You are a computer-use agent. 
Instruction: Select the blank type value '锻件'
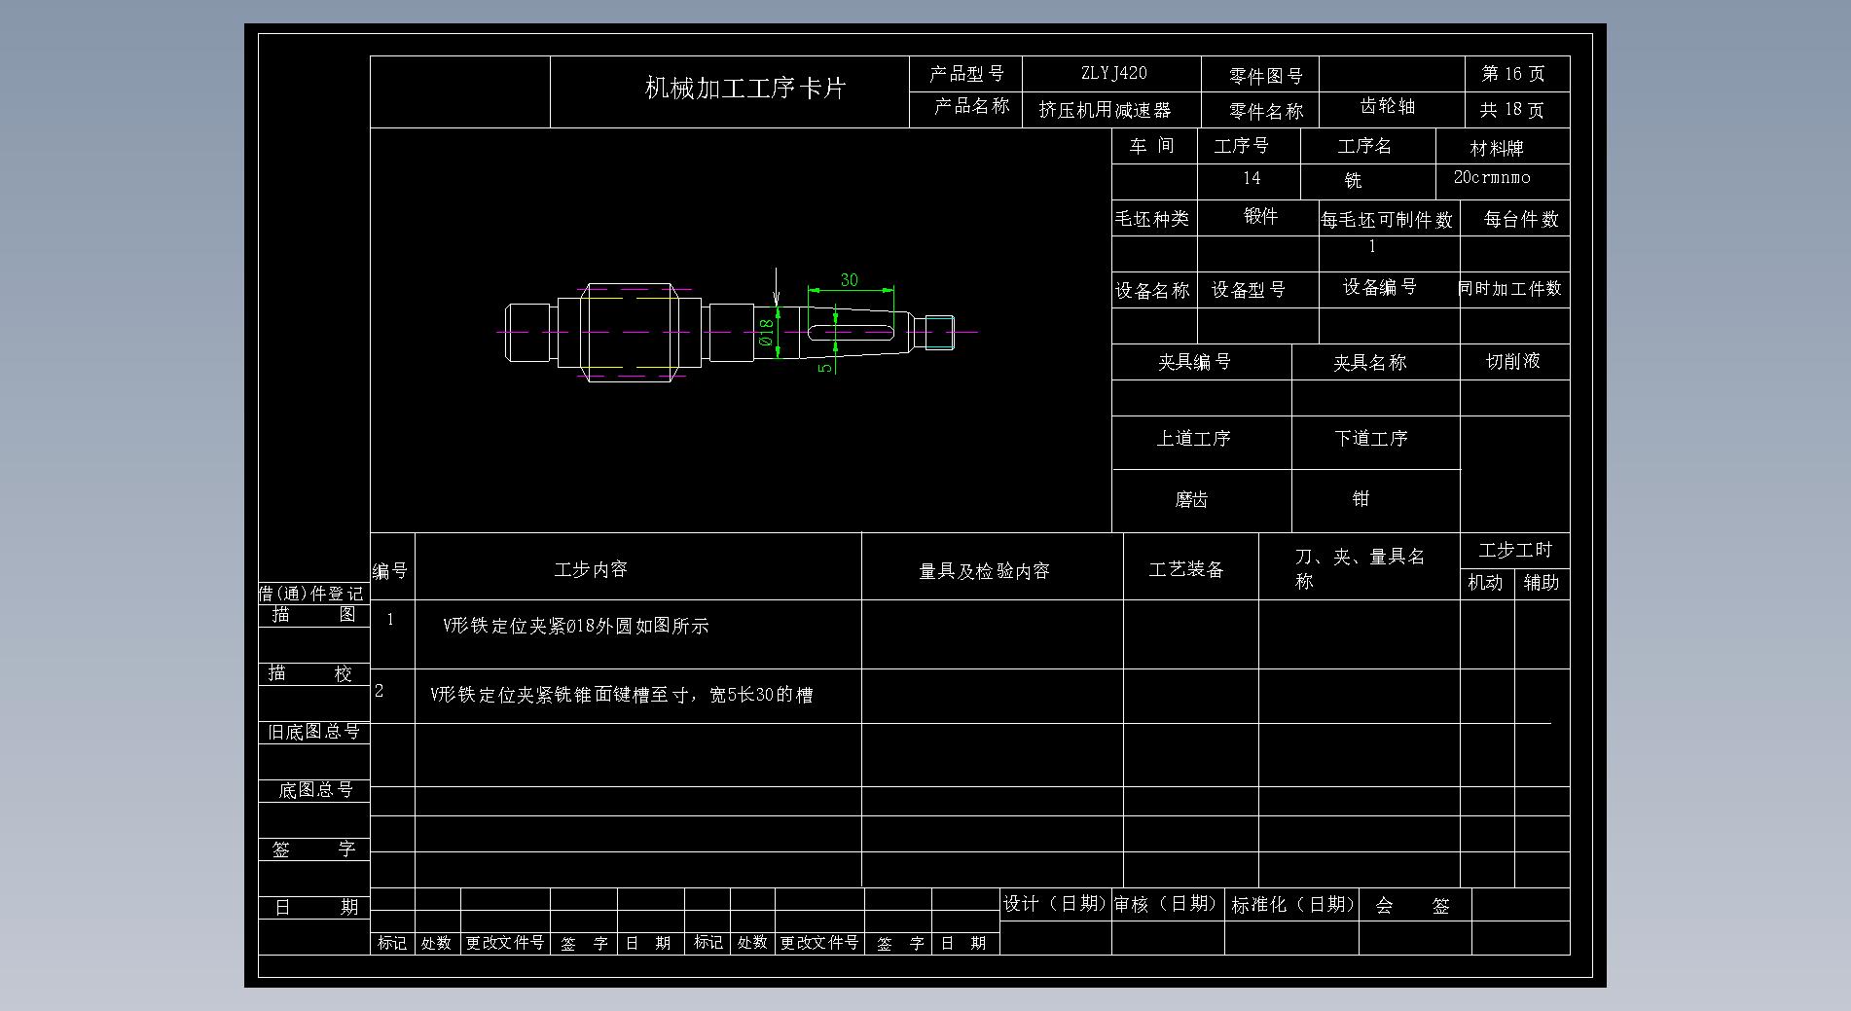click(x=1260, y=216)
